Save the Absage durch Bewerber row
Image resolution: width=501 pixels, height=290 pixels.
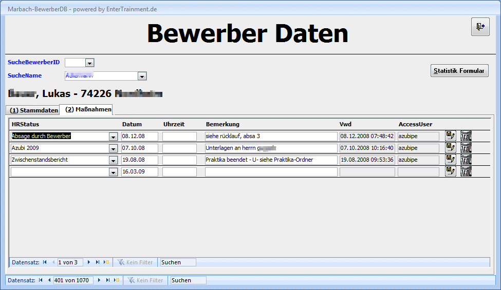tap(451, 136)
